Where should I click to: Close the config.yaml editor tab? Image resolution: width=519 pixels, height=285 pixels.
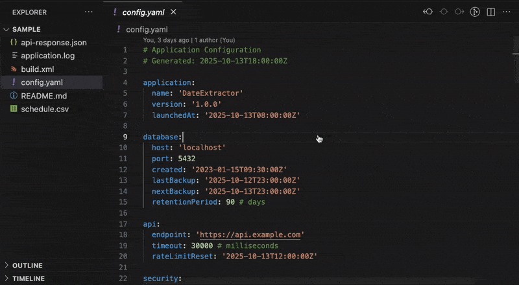point(173,12)
